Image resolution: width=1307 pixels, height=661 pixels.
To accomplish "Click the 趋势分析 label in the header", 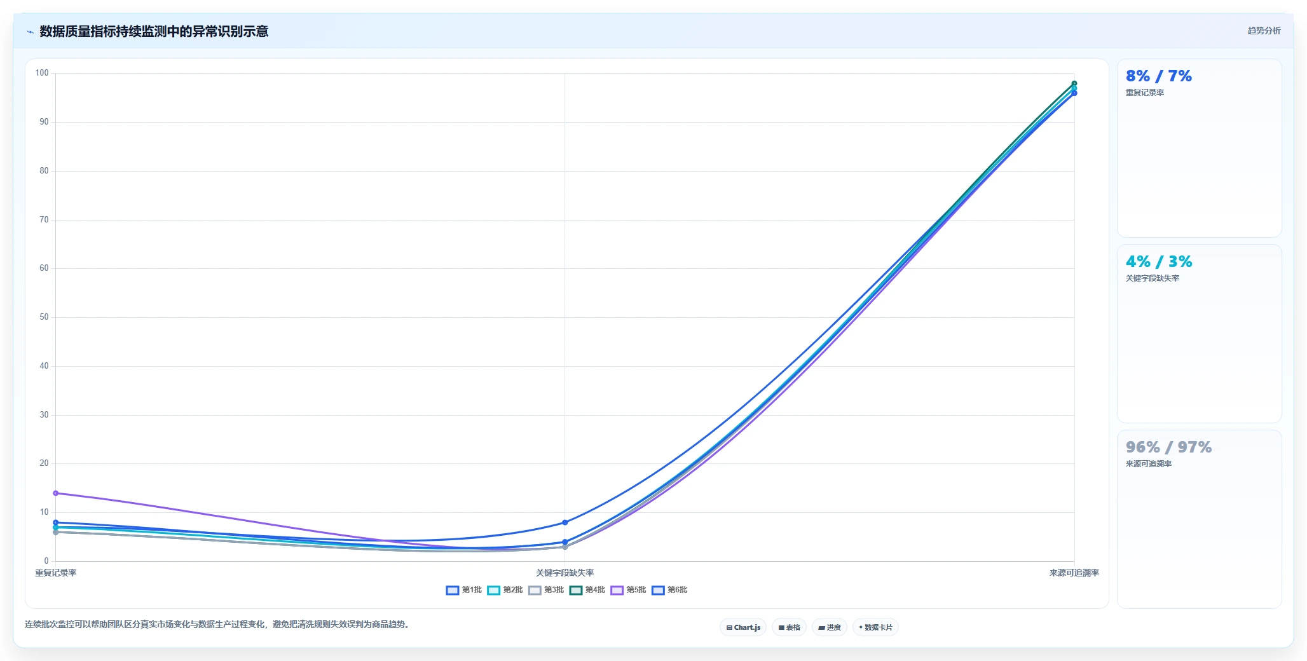I will point(1264,31).
